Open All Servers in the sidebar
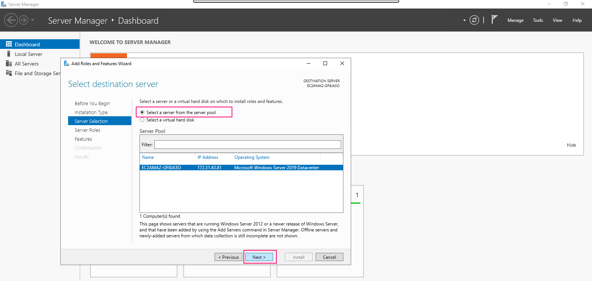Screen dimensions: 592x281 coord(27,64)
